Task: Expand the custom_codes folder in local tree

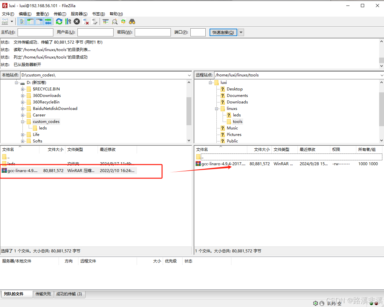Action: 22,121
